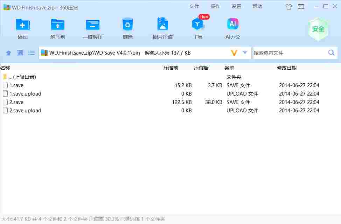This screenshot has height=224, width=341.
Task: Click the UPLOAD 文件 type of 2.save.upload
Action: (242, 111)
